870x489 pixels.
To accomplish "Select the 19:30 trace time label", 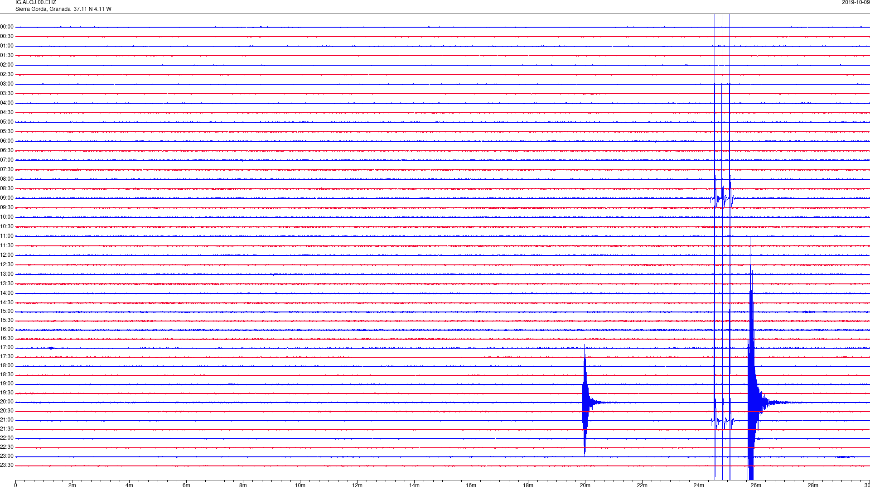I will (x=7, y=393).
